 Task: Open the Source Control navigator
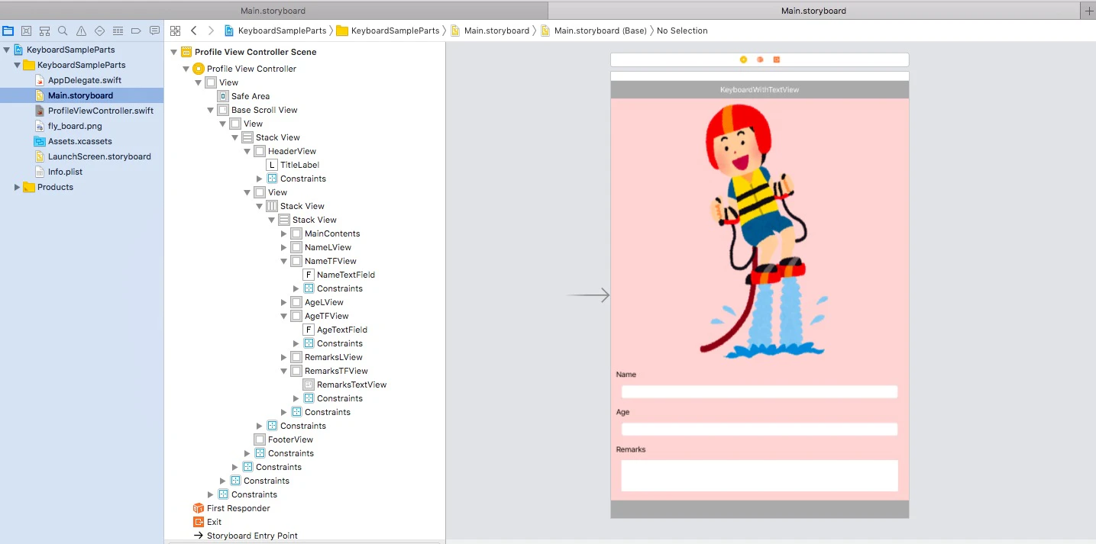point(27,31)
